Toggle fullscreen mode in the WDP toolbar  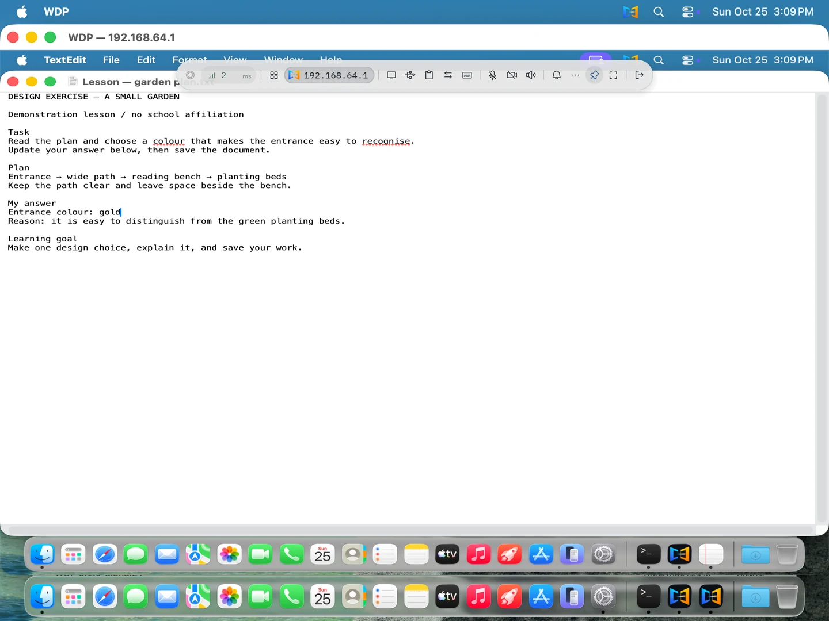click(x=613, y=75)
